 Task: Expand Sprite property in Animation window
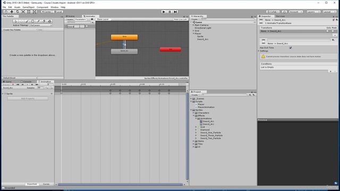(3, 94)
